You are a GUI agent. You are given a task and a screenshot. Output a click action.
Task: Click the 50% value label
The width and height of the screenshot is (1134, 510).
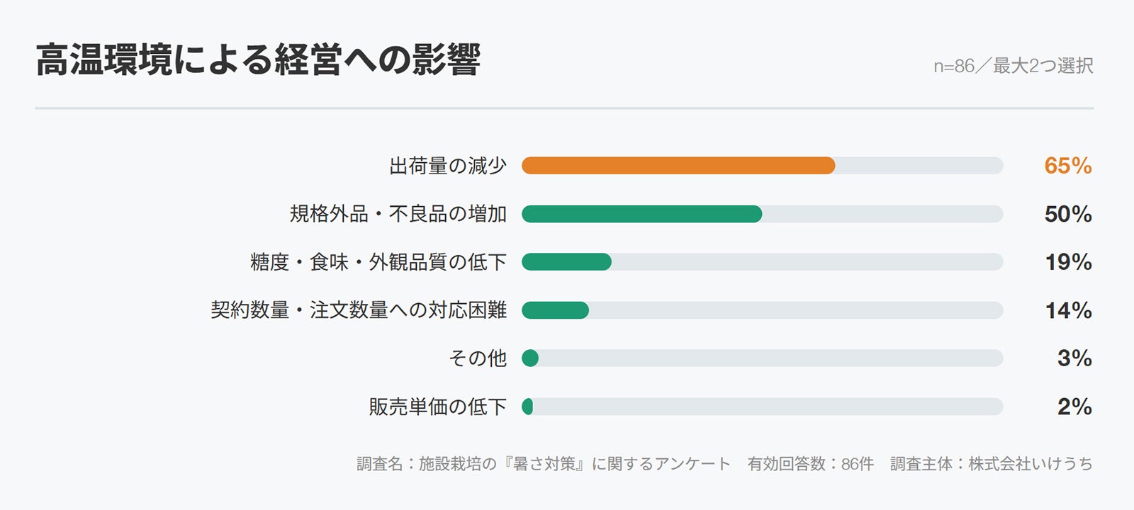click(1067, 214)
